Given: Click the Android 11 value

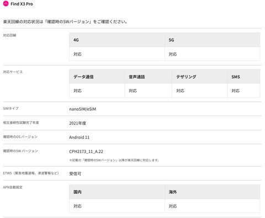Looking at the screenshot, I should [79, 137].
